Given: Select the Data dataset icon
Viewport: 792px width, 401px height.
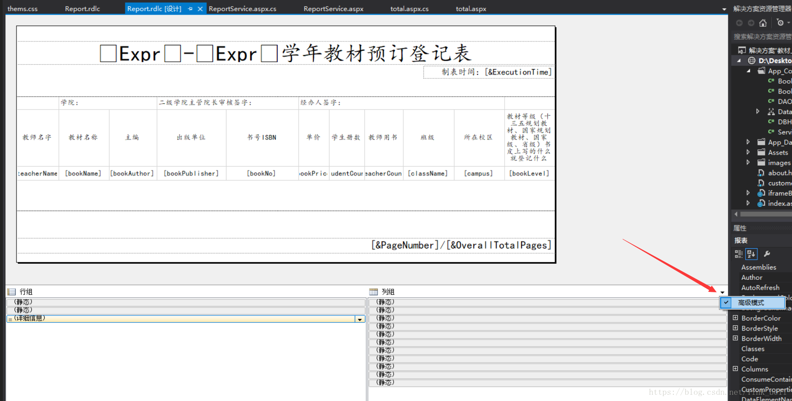Looking at the screenshot, I should pyautogui.click(x=771, y=111).
